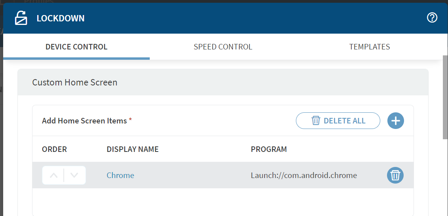Open help via the question mark icon

(432, 17)
